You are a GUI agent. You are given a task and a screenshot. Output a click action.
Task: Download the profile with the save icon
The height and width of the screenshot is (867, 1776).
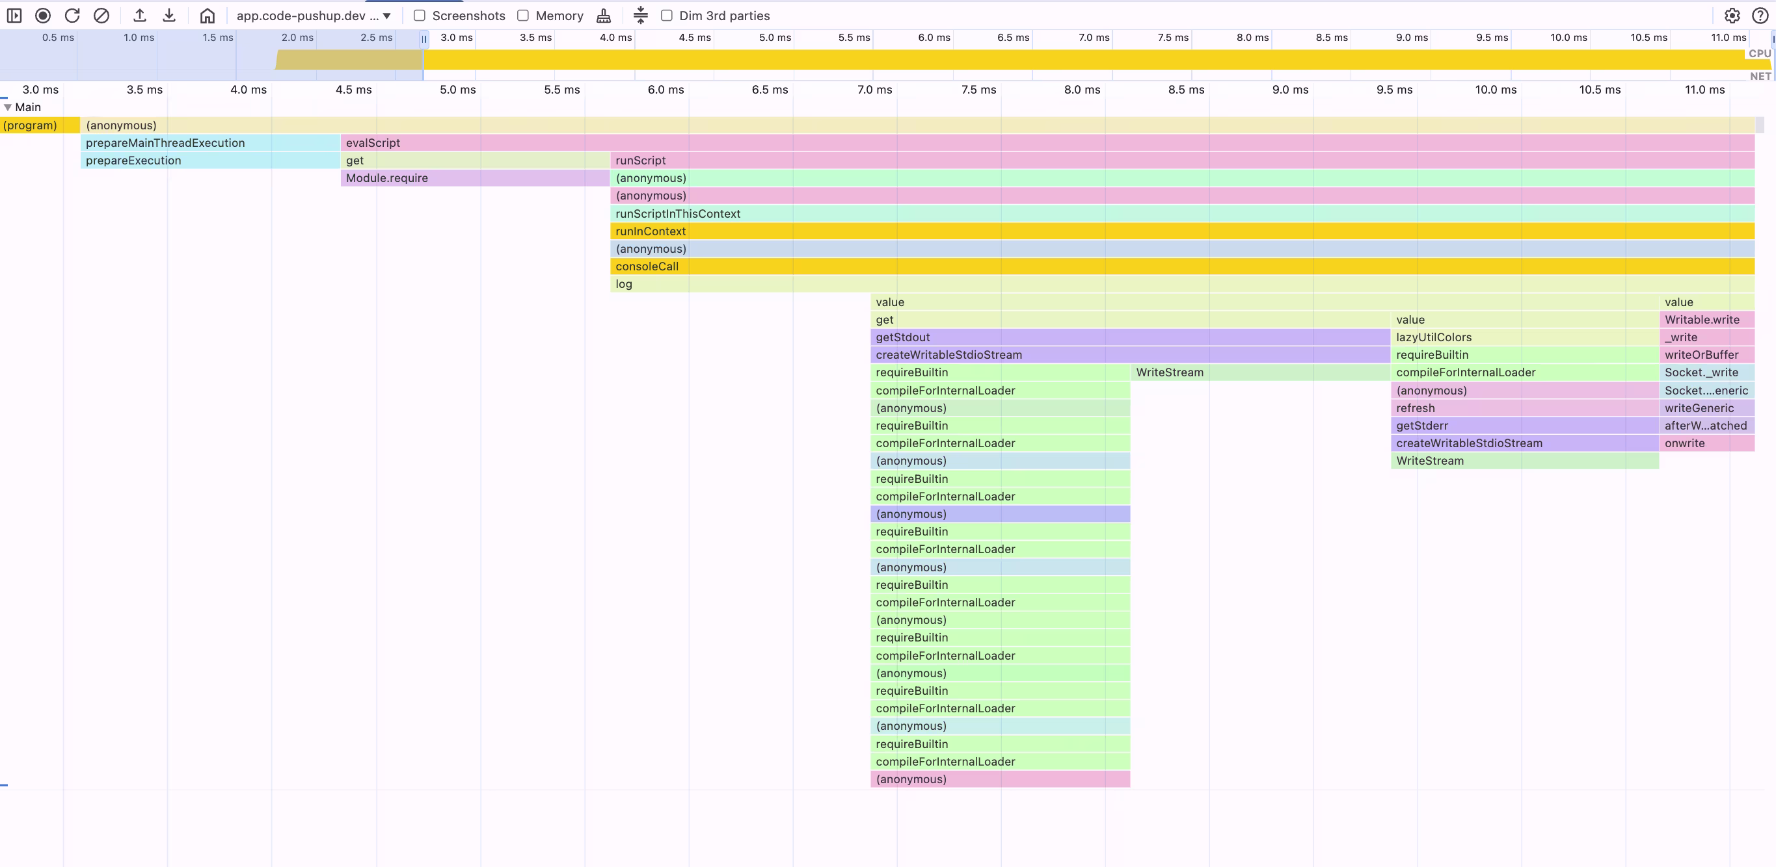point(169,15)
